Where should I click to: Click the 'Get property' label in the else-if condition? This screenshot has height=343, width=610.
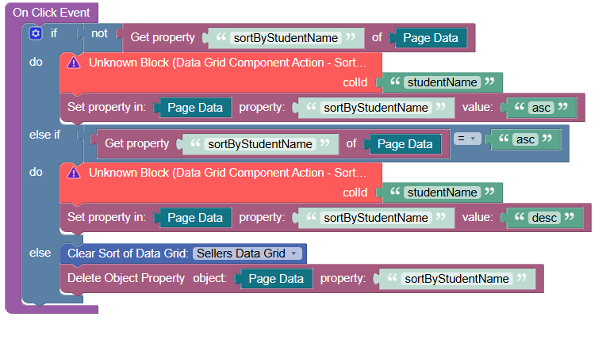point(136,143)
